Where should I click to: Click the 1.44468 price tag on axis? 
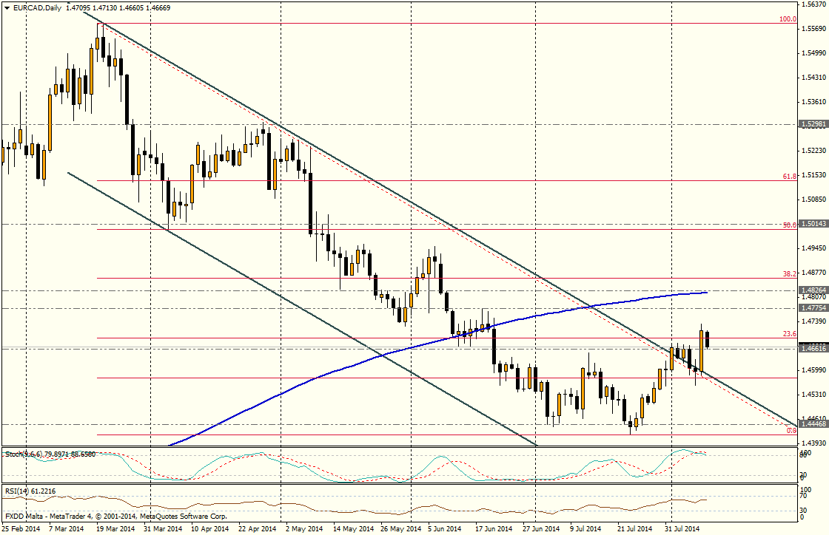click(813, 424)
